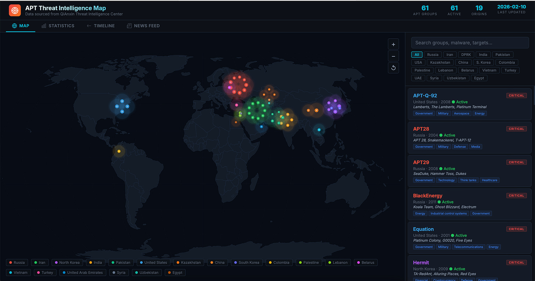Toggle North Korea in the map legend

(x=67, y=263)
